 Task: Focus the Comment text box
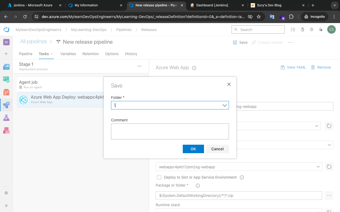(170, 131)
